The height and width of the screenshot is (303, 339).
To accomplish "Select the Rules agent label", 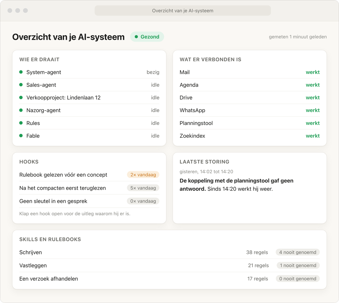I will (x=33, y=123).
